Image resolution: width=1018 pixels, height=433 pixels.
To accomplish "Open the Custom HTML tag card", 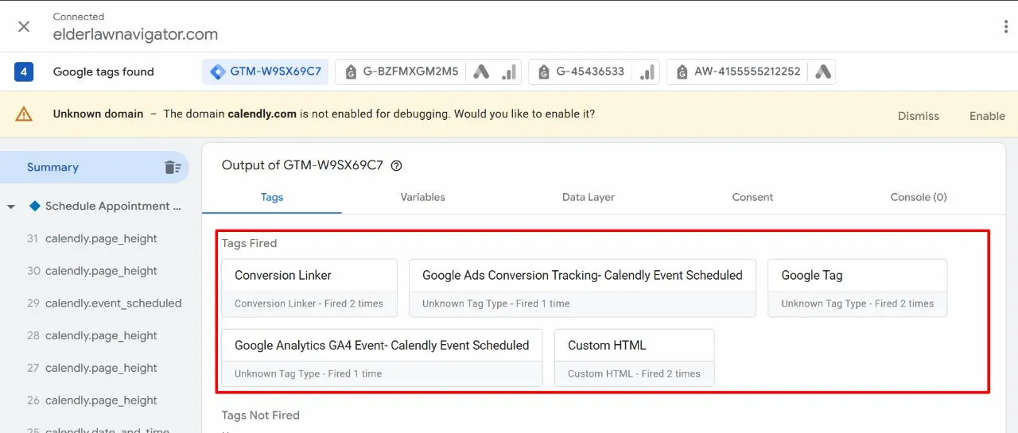I will pyautogui.click(x=635, y=358).
